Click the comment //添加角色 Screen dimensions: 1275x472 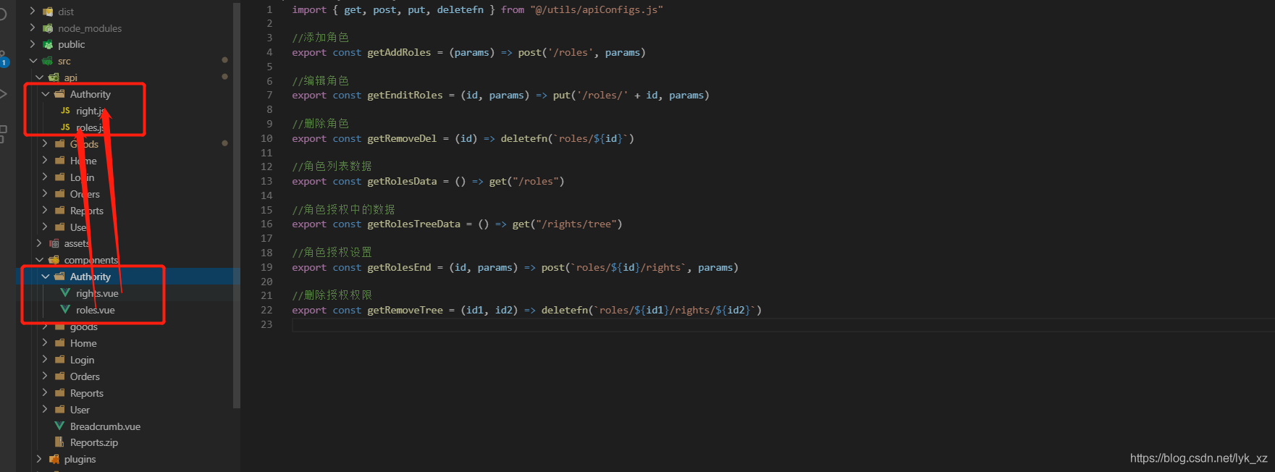pos(320,38)
